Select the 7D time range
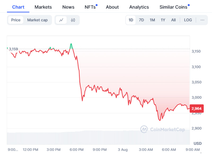Image resolution: width=212 pixels, height=162 pixels. point(142,20)
